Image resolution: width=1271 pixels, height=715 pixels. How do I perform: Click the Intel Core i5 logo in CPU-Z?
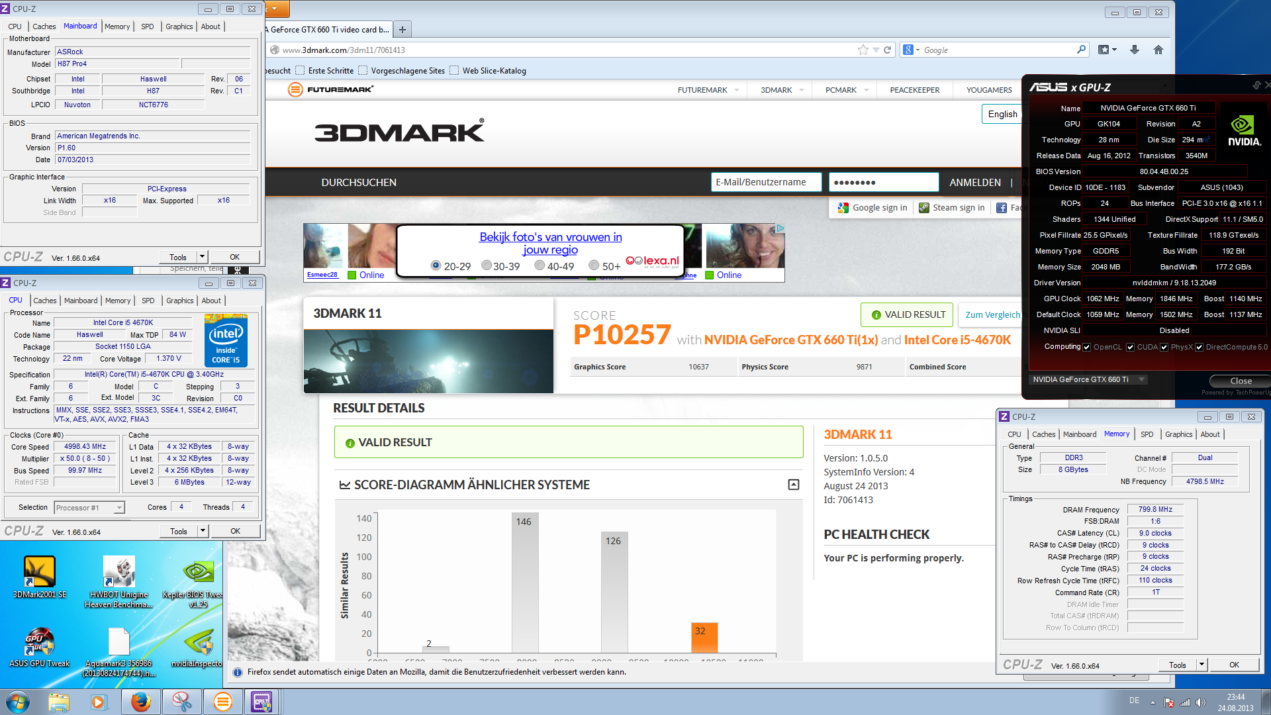(x=226, y=341)
